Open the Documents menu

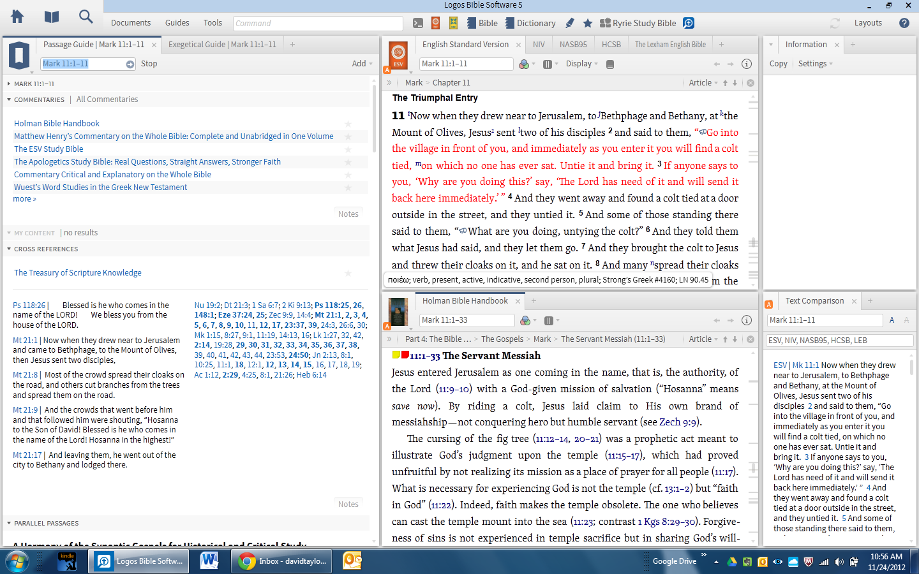point(131,23)
